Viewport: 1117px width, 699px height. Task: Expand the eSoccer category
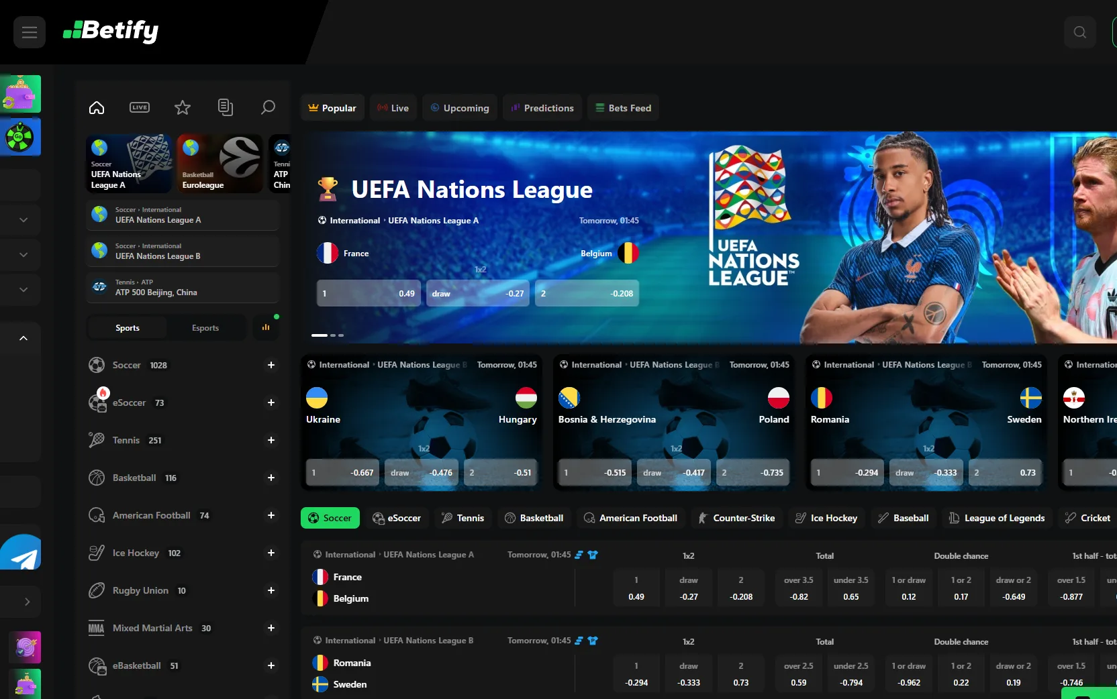pos(271,402)
